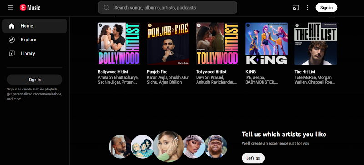This screenshot has width=364, height=165.
Task: Click the Let's go button
Action: coord(253,158)
